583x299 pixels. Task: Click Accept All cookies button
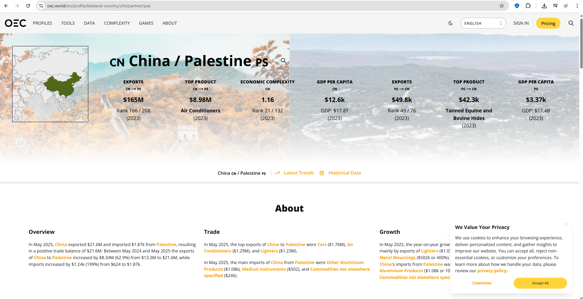point(540,283)
